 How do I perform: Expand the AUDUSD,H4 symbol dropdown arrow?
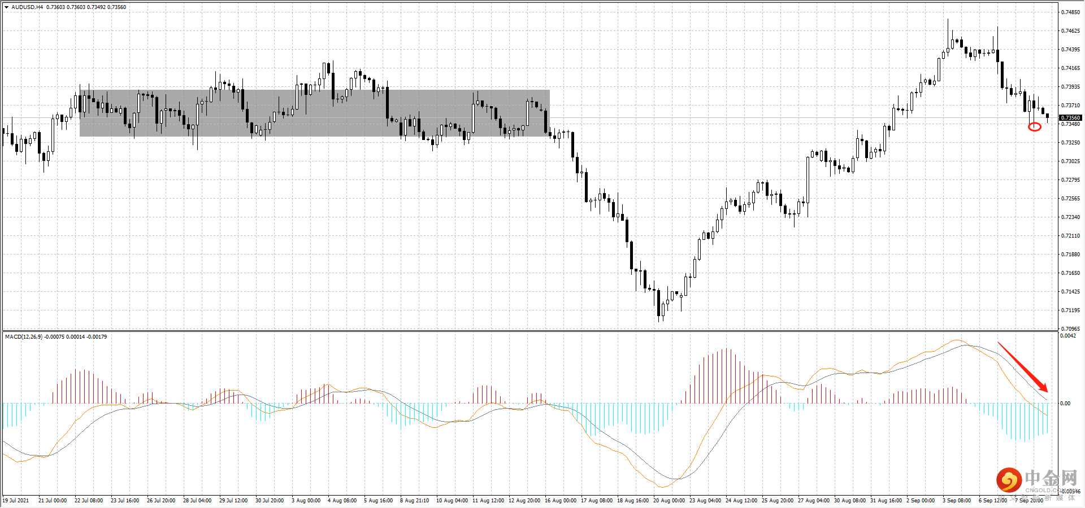[6, 7]
